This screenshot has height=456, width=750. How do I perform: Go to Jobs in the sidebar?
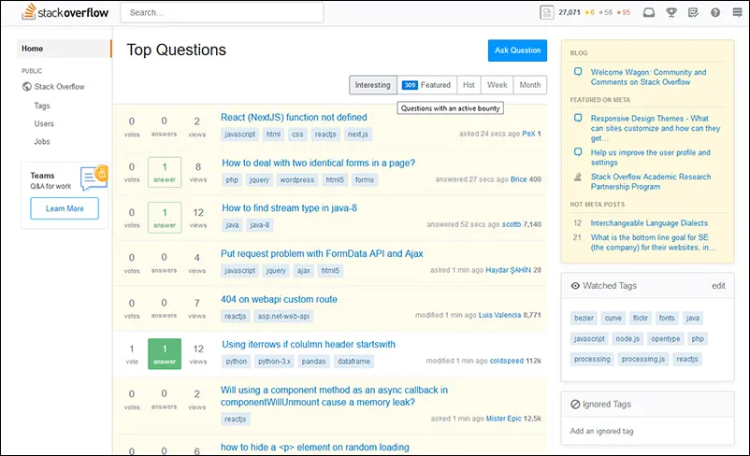coord(43,141)
